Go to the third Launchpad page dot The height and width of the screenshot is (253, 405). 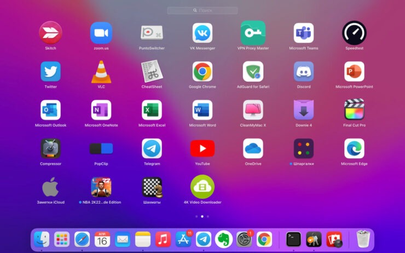click(208, 216)
